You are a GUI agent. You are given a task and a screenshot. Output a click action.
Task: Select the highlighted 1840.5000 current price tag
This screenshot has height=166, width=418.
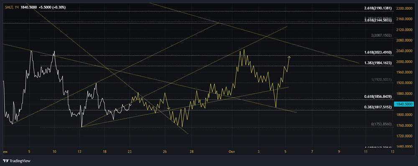(404, 105)
